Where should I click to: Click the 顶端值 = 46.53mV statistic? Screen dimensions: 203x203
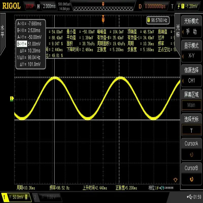[x=141, y=32]
